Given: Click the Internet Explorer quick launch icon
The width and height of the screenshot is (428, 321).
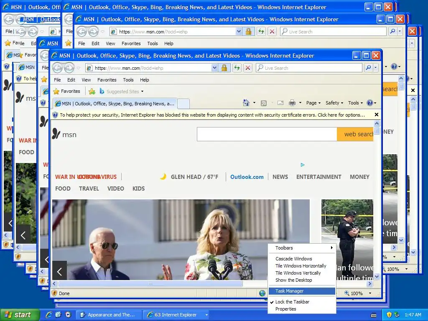Looking at the screenshot, I should (49, 315).
